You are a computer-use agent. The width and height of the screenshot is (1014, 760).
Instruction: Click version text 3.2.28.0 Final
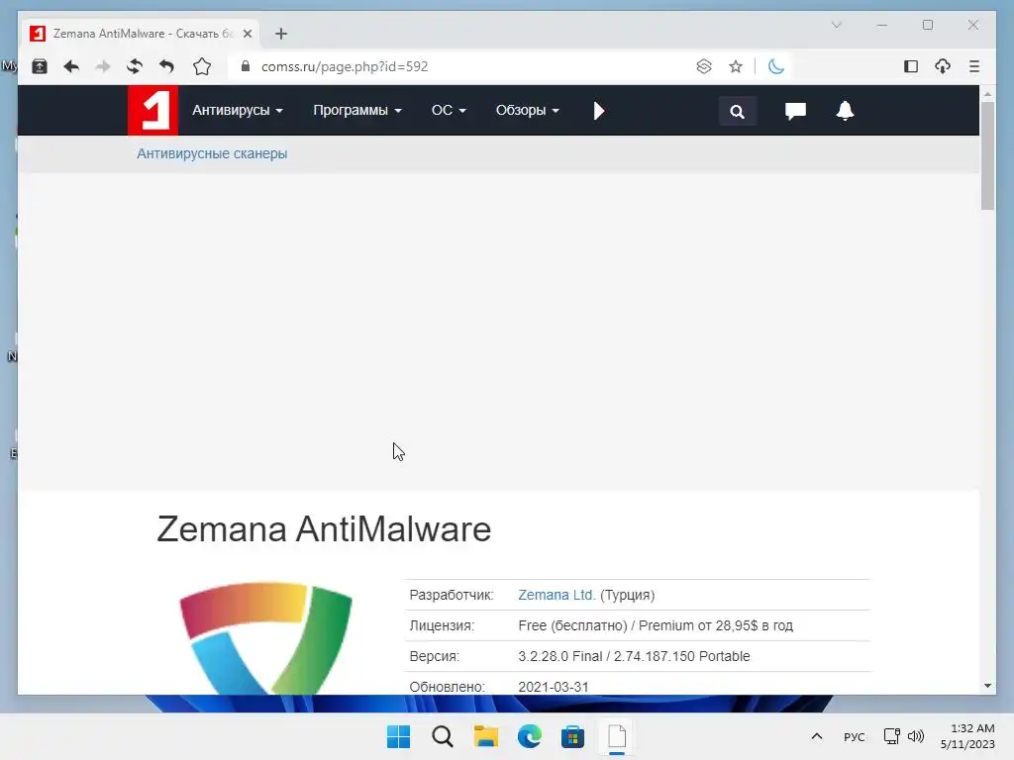[x=560, y=656]
